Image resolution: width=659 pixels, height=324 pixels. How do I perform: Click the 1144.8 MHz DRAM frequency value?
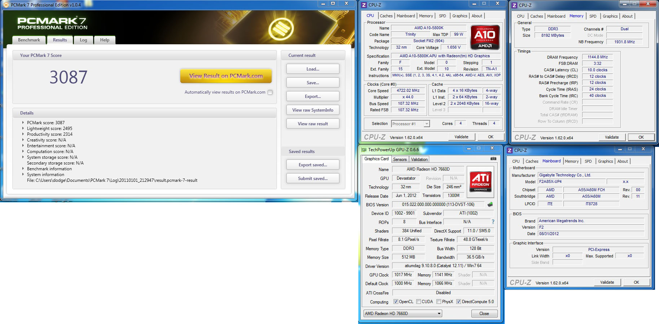(x=598, y=57)
